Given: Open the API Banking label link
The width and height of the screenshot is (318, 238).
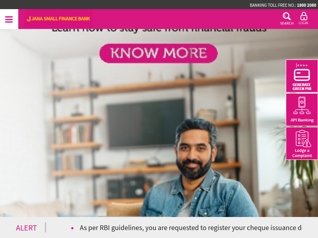Looking at the screenshot, I should click(x=302, y=120).
